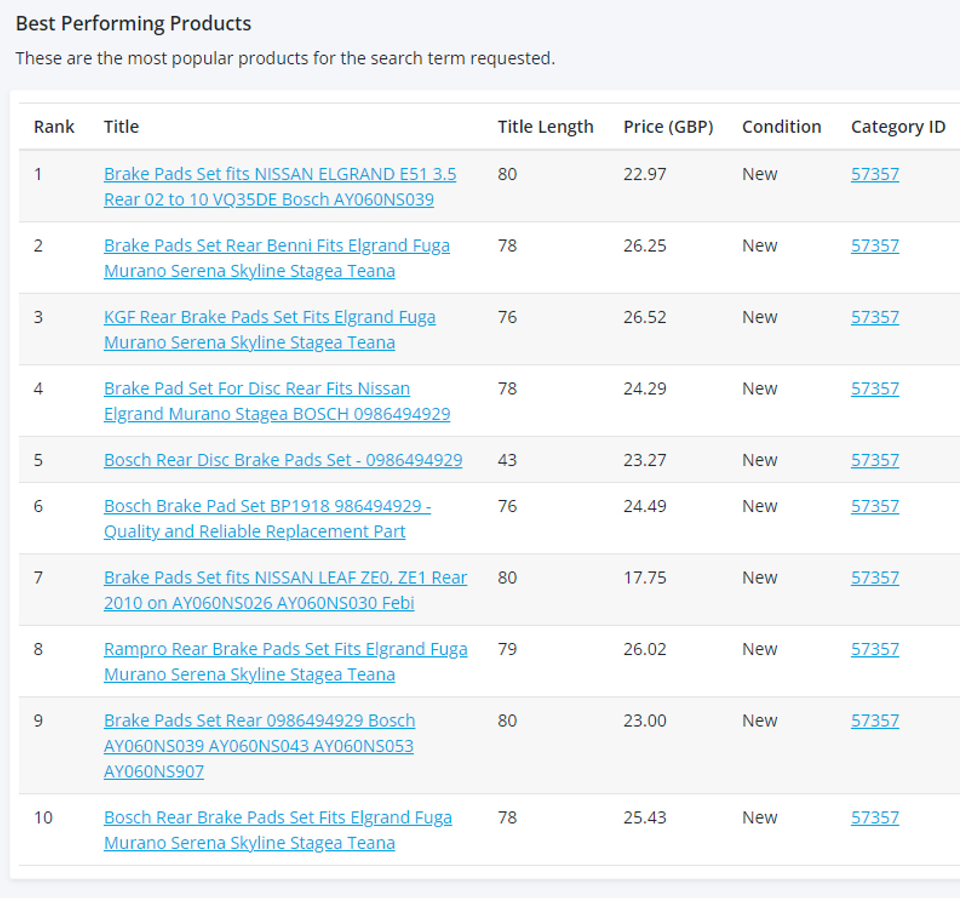Open the rank 9 Brake Pads Set Rear 0986494929 Bosch link
The height and width of the screenshot is (898, 960).
pyautogui.click(x=259, y=745)
